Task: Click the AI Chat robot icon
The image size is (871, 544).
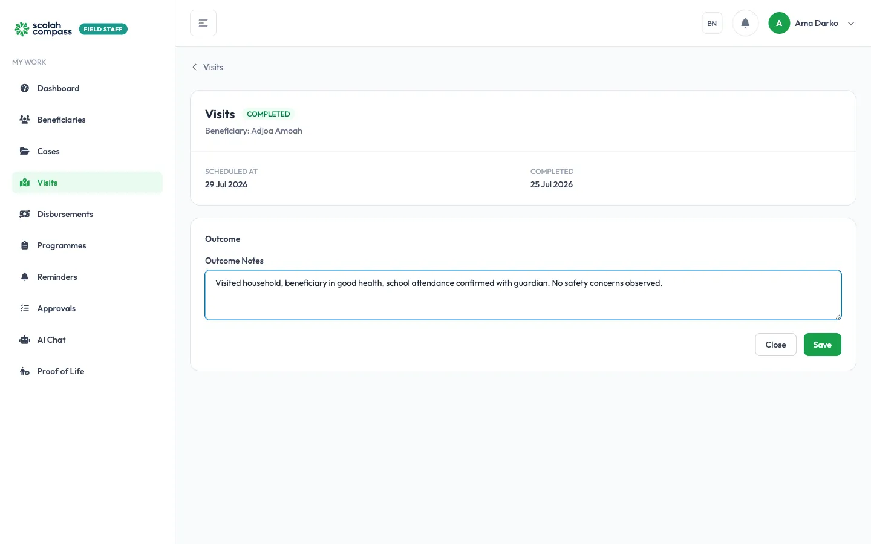Action: pyautogui.click(x=25, y=340)
